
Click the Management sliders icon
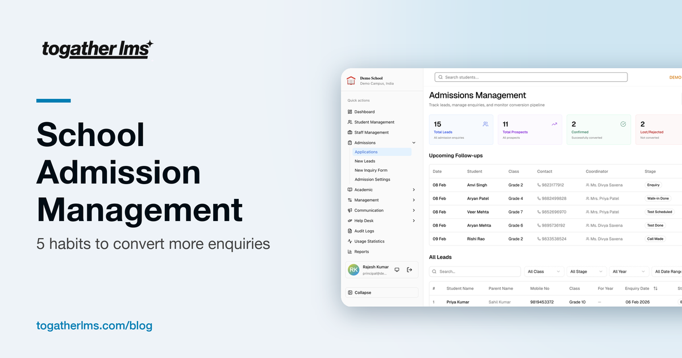[350, 200]
